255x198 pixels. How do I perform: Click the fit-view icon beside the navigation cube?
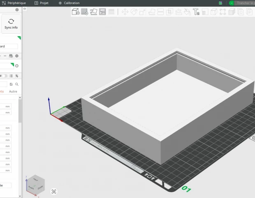[x=54, y=191]
